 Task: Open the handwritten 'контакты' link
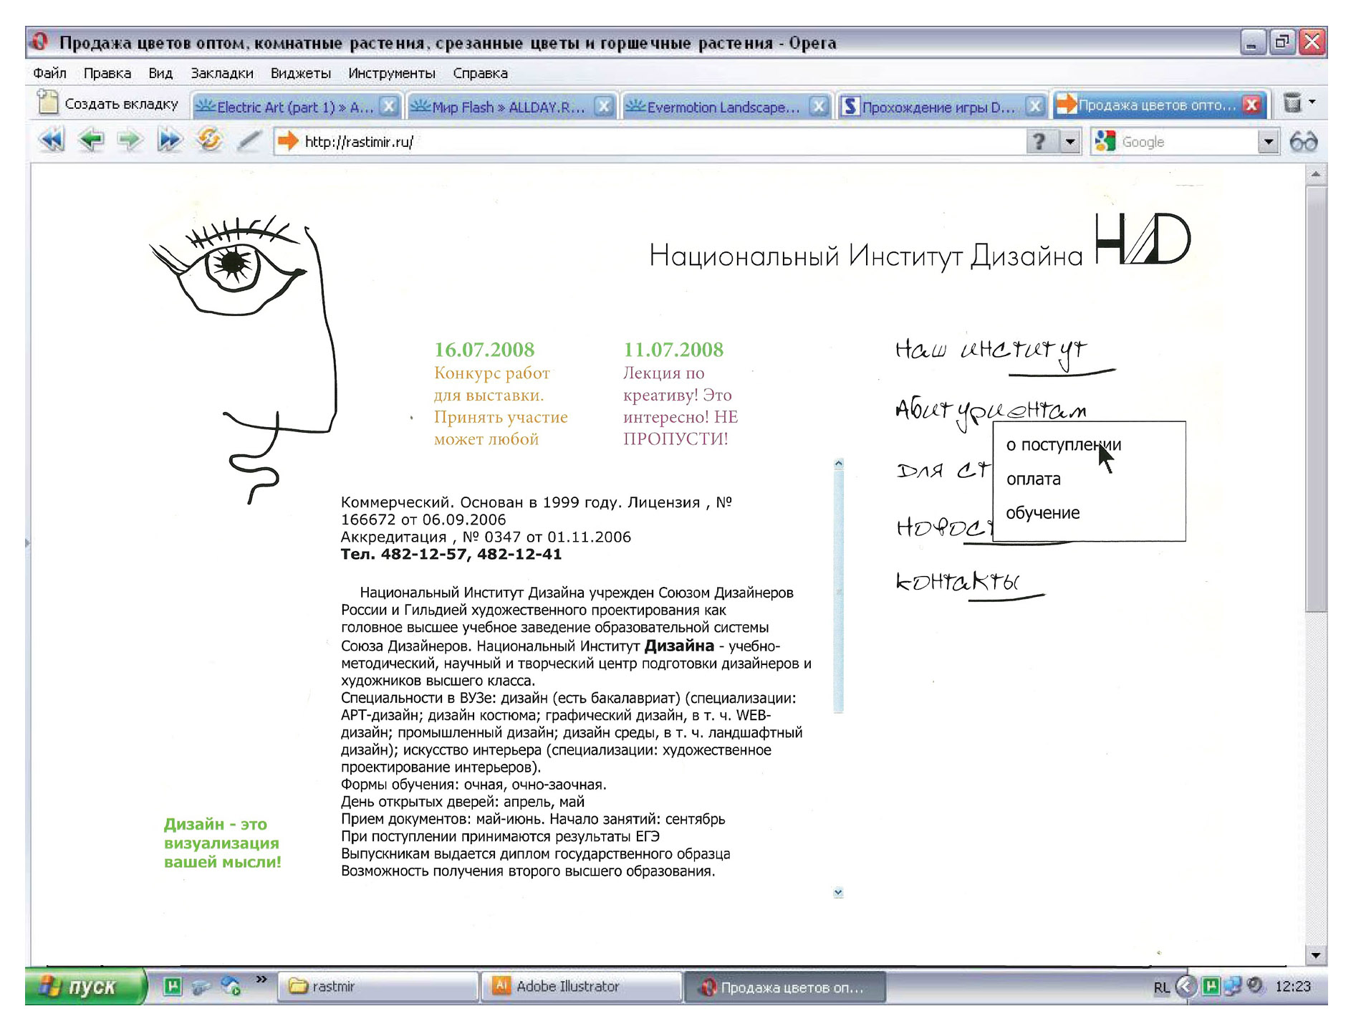(958, 581)
